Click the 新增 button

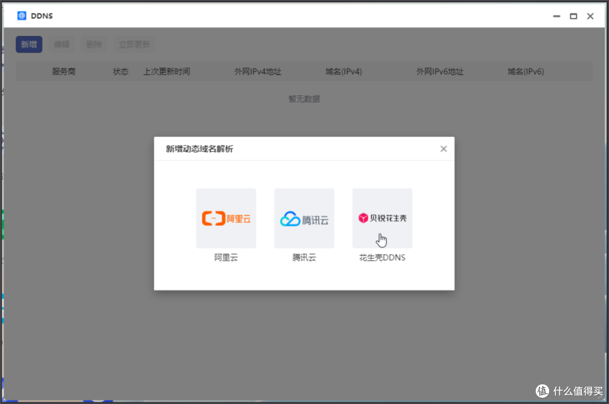29,44
